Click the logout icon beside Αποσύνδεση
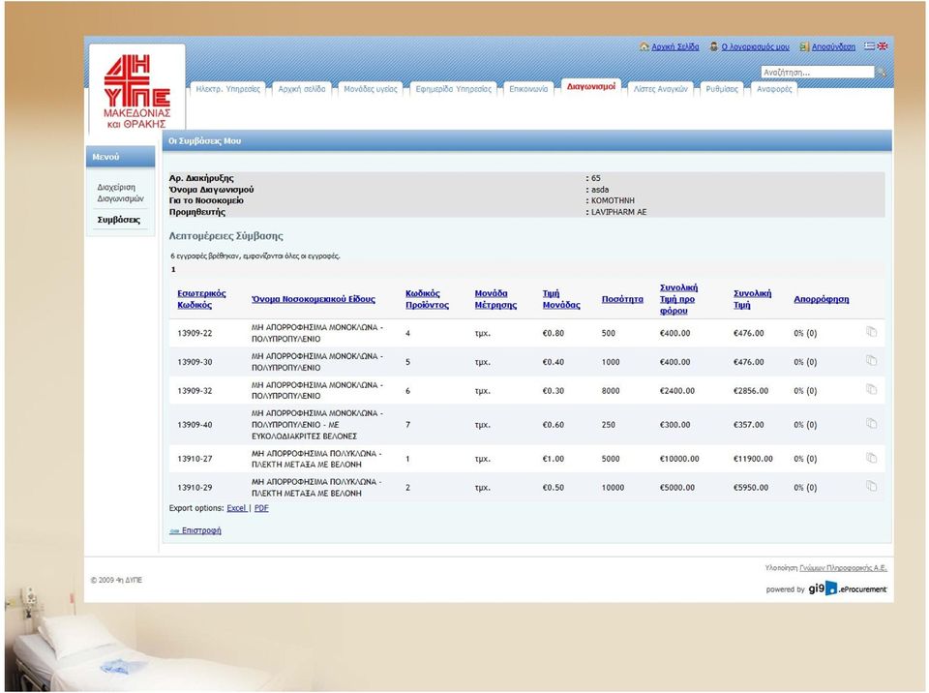The width and height of the screenshot is (929, 693). tap(804, 46)
